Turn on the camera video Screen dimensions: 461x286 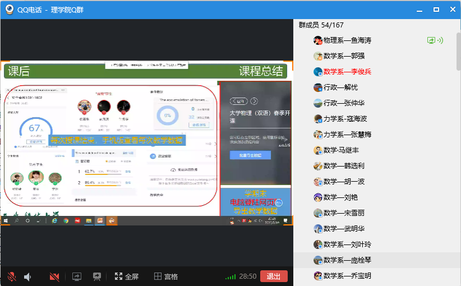coord(54,276)
